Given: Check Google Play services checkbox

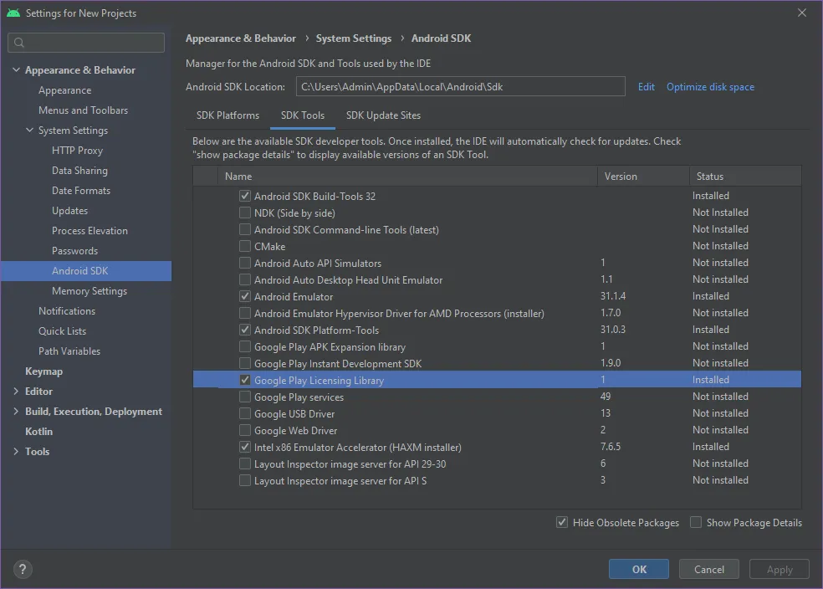Looking at the screenshot, I should click(244, 397).
